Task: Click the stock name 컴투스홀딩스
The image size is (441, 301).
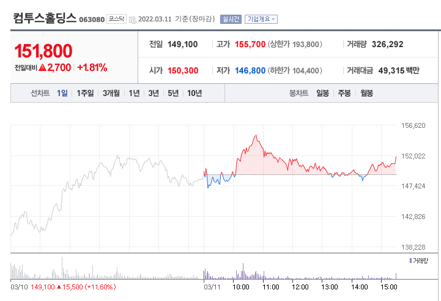Action: (45, 18)
